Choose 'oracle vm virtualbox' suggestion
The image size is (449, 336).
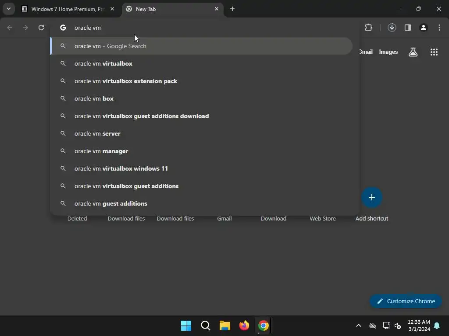201,63
